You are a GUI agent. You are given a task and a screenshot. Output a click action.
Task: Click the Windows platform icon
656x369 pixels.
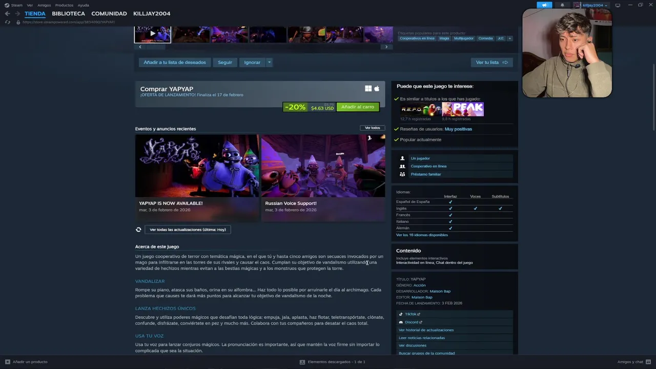coord(368,89)
